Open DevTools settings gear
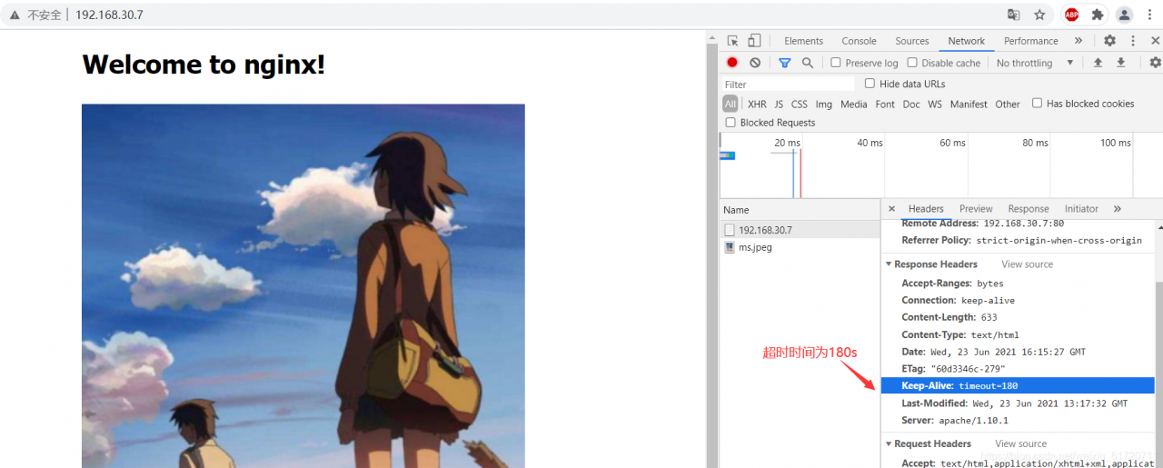1163x468 pixels. point(1109,41)
